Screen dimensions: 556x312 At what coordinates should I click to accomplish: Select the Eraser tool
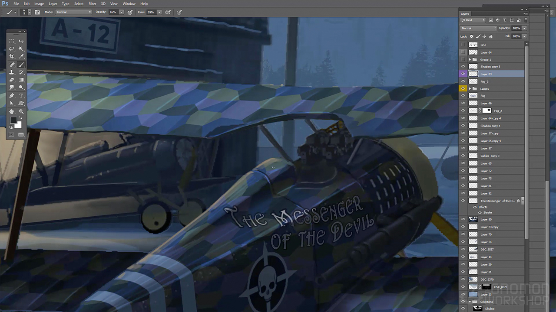pos(12,80)
